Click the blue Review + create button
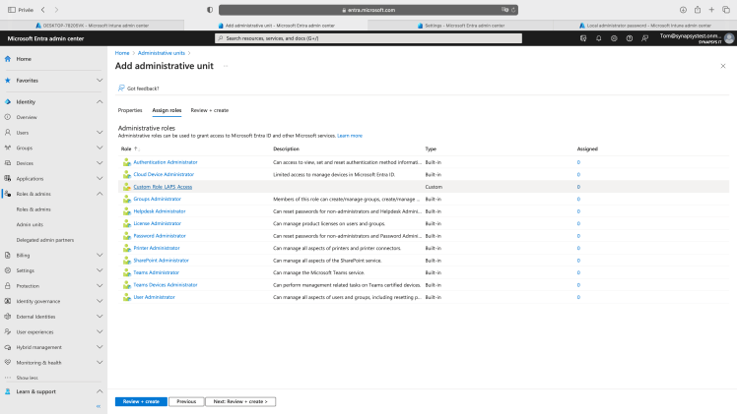Screen dimensions: 737x414 pyautogui.click(x=141, y=401)
